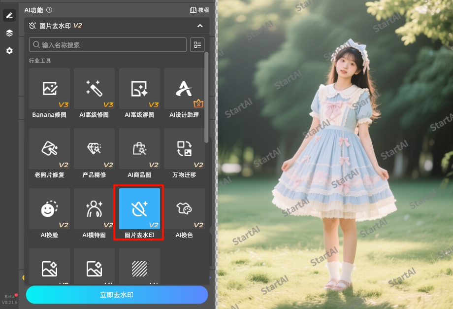Open settings via the gear icon
This screenshot has width=453, height=309.
pos(9,51)
